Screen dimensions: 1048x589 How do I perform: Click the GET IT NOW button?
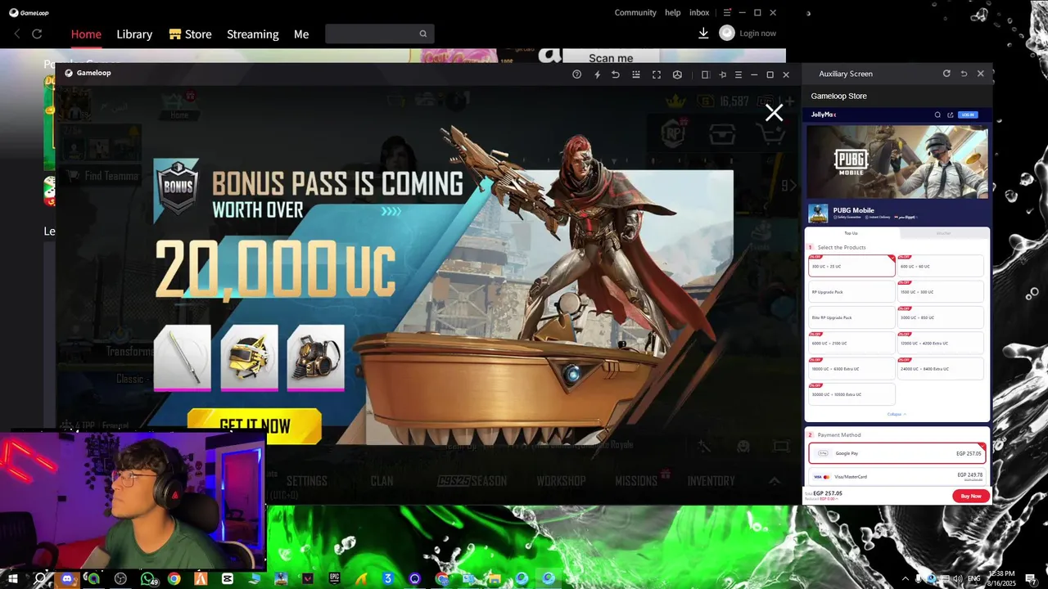point(255,425)
